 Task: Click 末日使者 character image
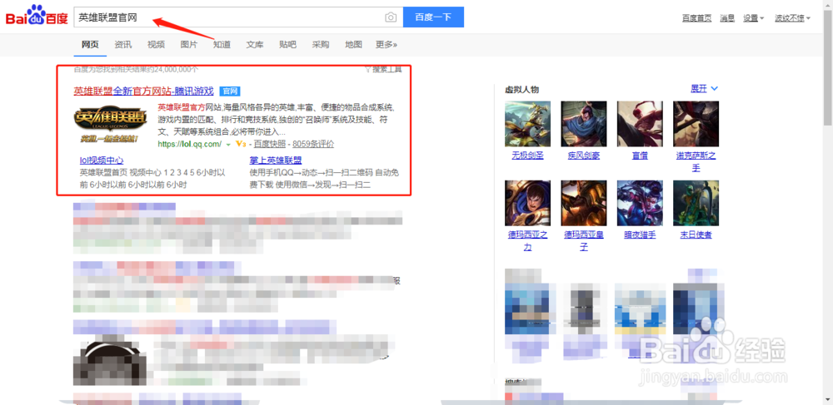(696, 203)
